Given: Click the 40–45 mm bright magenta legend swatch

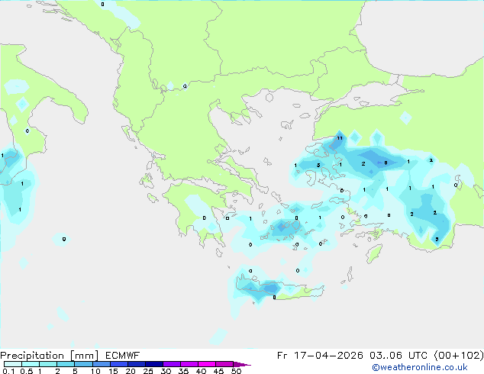Looking at the screenshot, I should (x=207, y=364).
